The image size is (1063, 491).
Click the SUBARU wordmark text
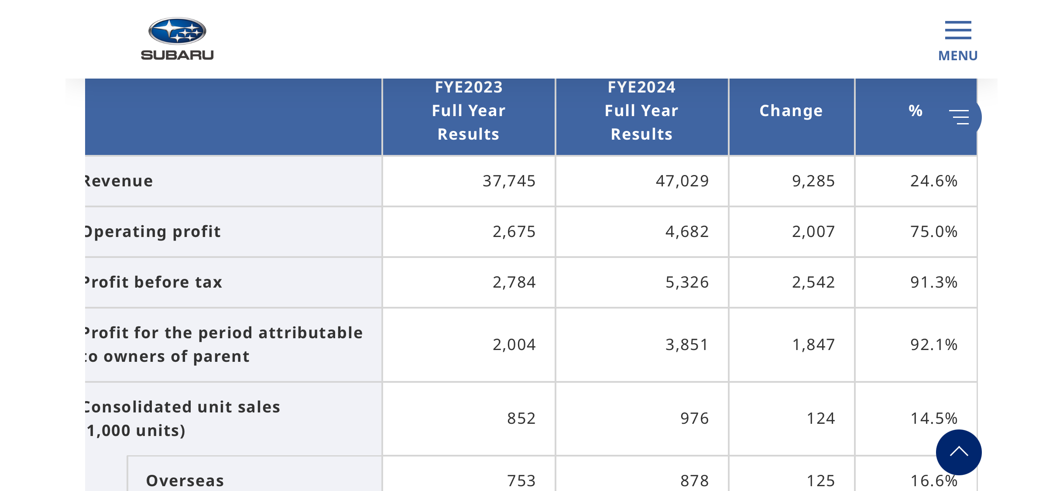point(177,55)
